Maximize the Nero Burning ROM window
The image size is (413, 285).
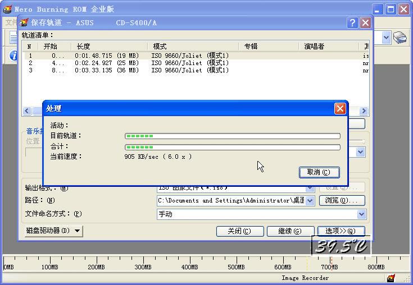pos(391,10)
